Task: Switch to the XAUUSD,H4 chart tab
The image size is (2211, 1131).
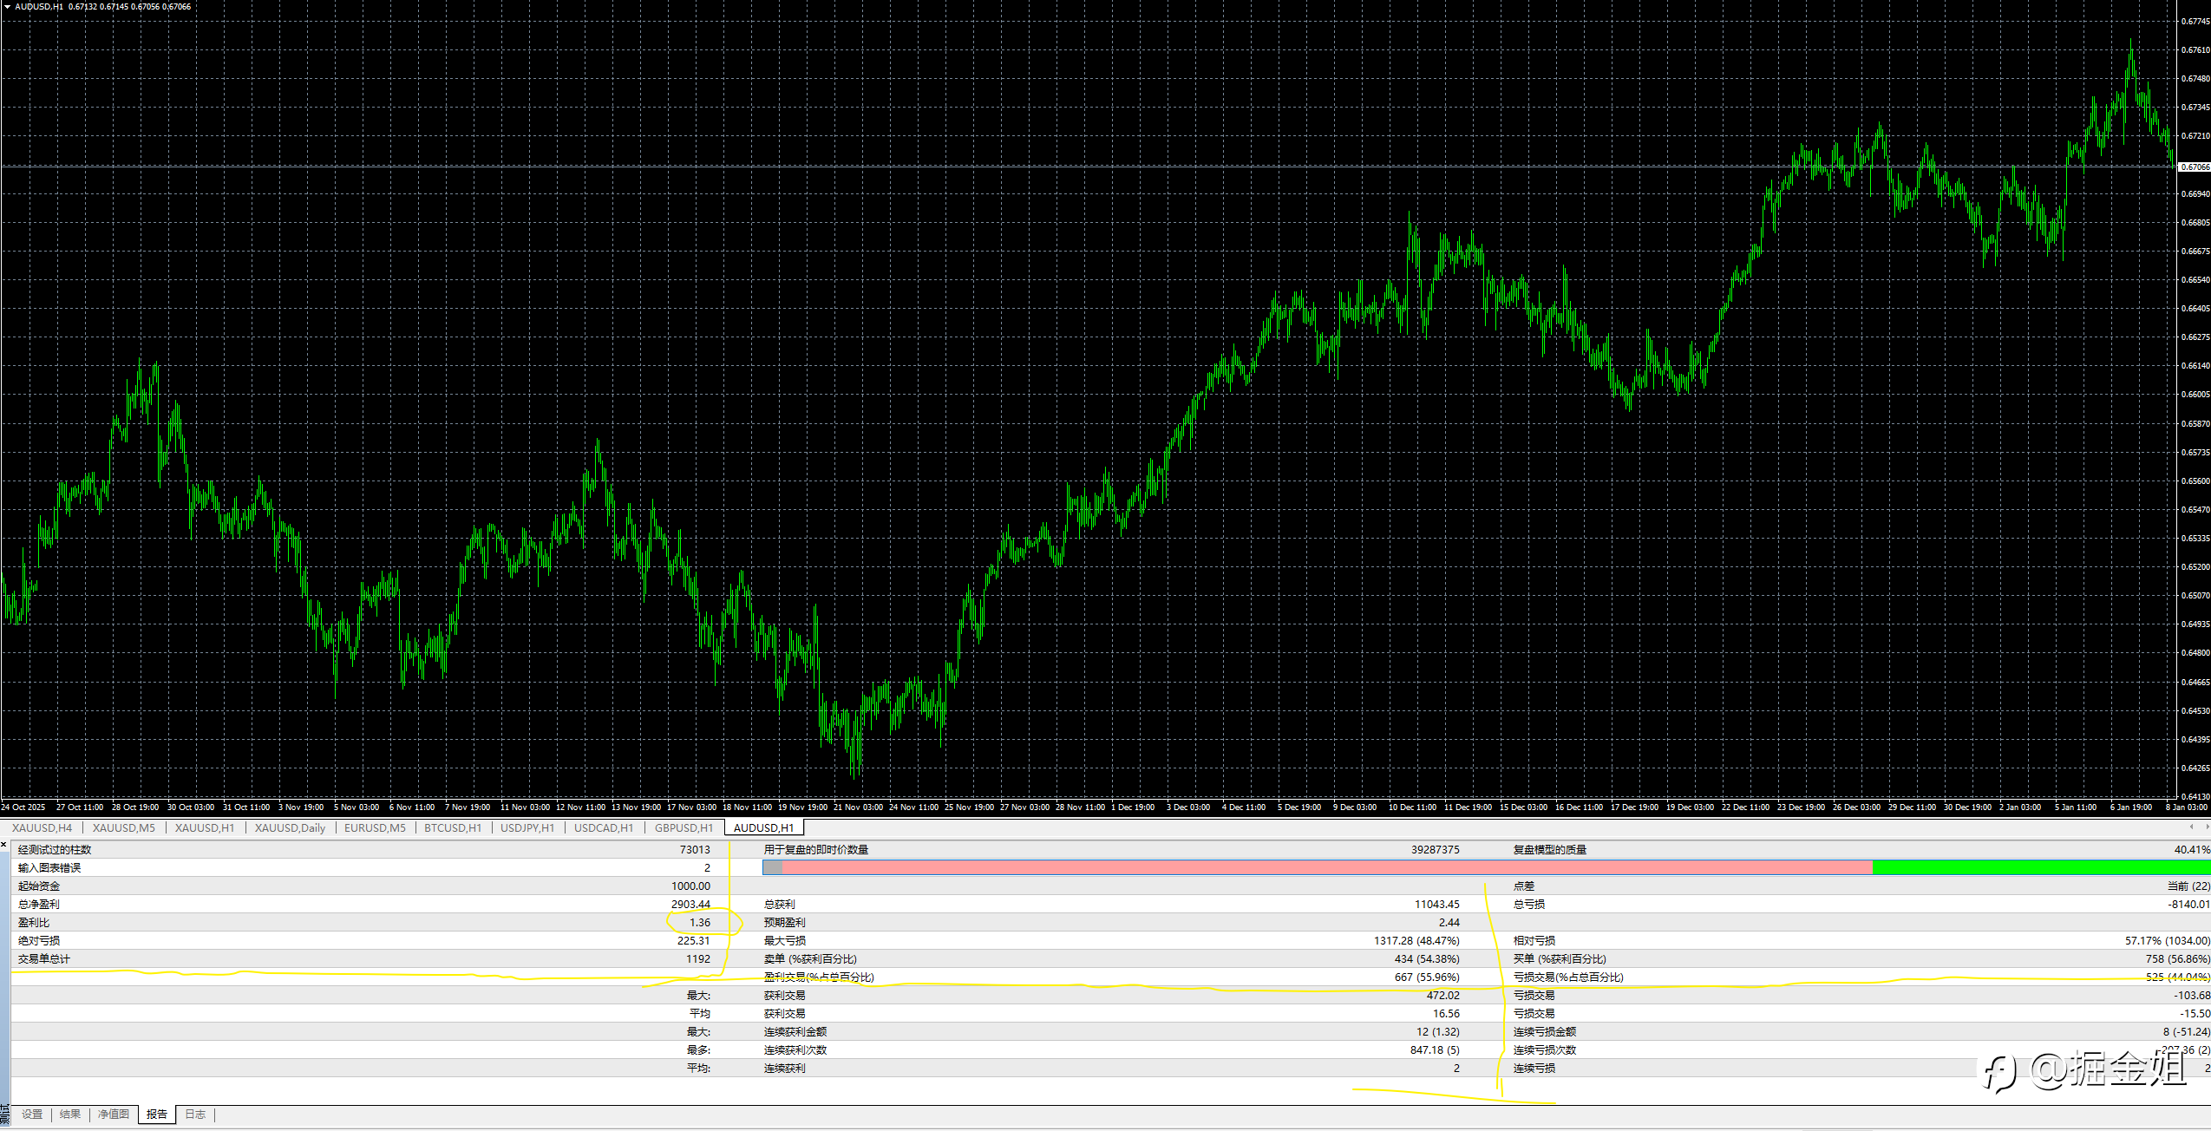Action: click(x=42, y=827)
